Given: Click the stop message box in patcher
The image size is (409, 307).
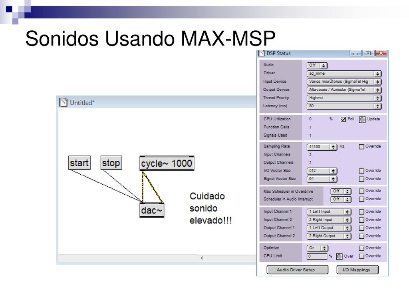Looking at the screenshot, I should coord(111,163).
